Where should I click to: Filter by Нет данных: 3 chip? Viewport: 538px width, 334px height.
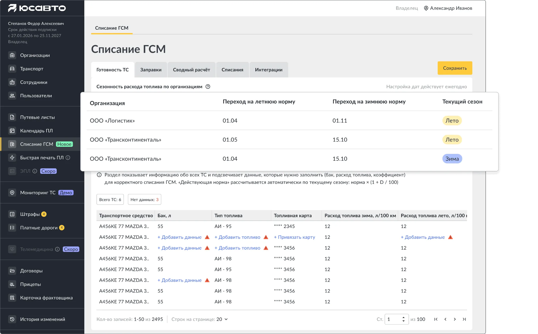pos(144,200)
